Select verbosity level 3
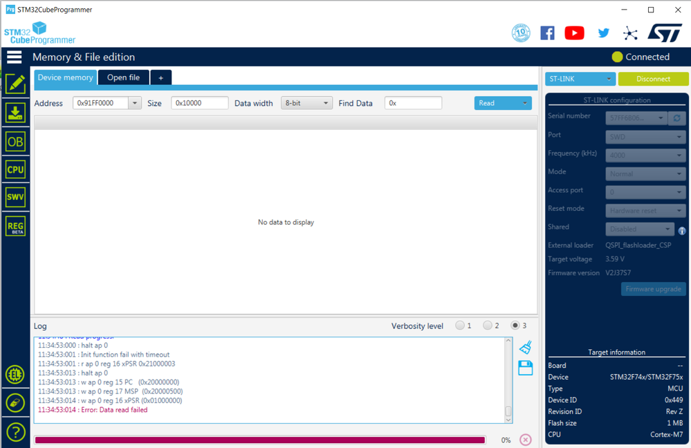Screen dimensions: 691x448 pos(515,326)
